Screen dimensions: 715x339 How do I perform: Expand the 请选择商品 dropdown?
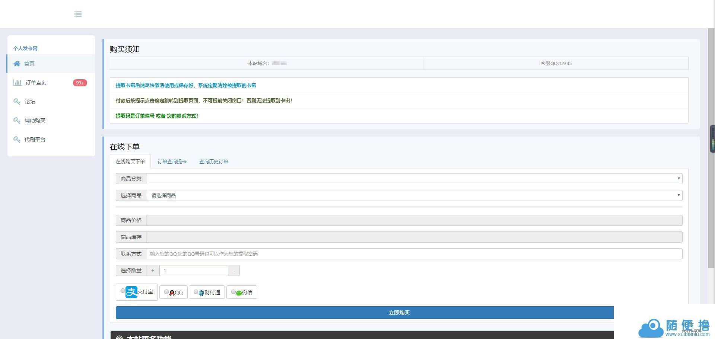(414, 195)
